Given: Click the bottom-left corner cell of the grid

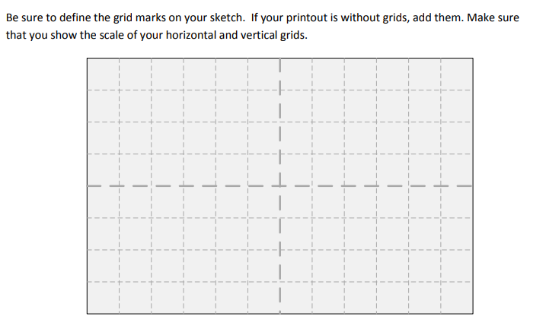Looking at the screenshot, I should 103,298.
